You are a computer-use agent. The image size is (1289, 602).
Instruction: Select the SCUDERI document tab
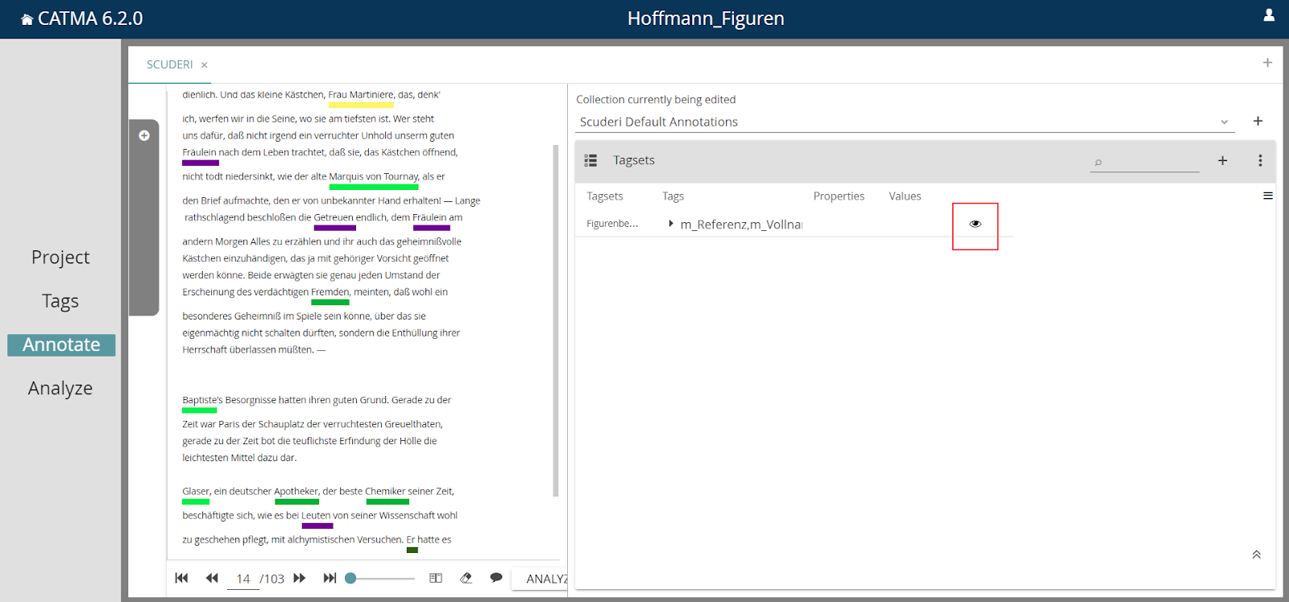point(169,64)
